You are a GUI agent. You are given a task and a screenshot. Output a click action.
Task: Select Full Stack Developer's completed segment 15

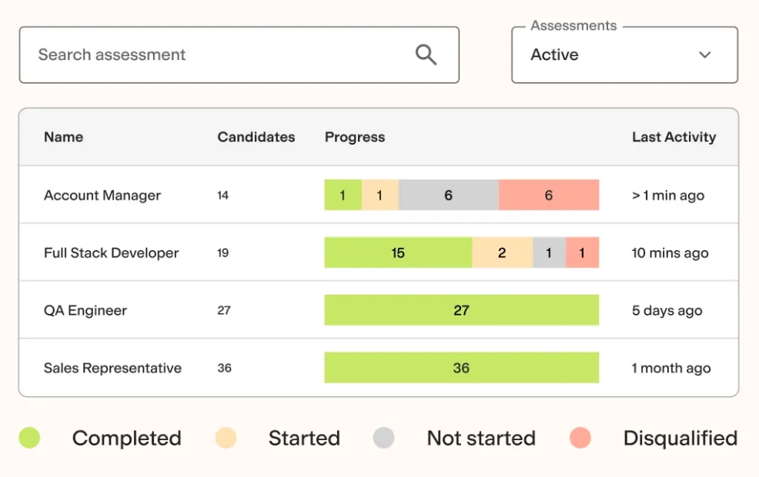pos(399,252)
